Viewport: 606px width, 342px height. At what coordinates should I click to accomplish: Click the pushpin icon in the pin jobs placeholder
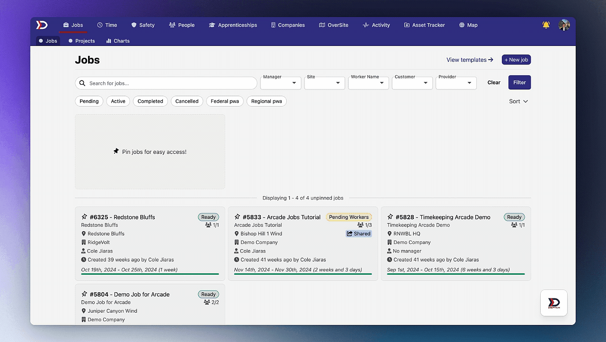(116, 152)
